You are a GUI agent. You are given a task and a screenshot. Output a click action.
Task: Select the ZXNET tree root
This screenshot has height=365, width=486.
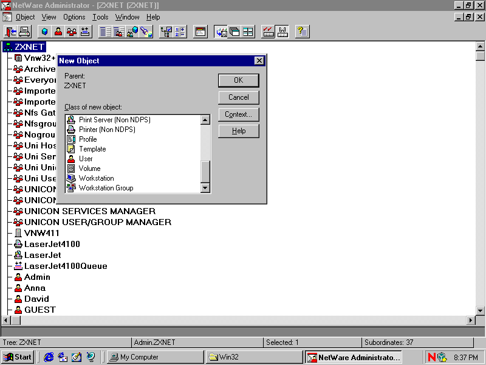tap(24, 47)
